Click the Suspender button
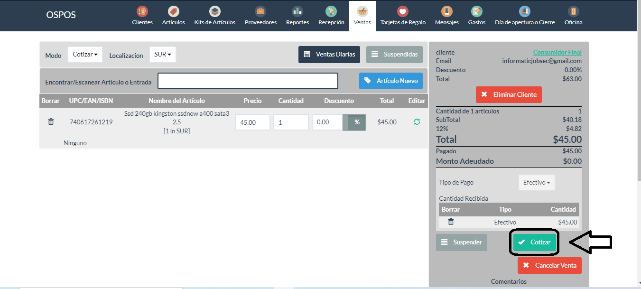Screen dimensions: 641x289 pos(462,242)
